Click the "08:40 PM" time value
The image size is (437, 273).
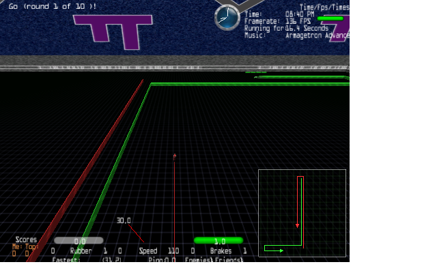pyautogui.click(x=300, y=14)
